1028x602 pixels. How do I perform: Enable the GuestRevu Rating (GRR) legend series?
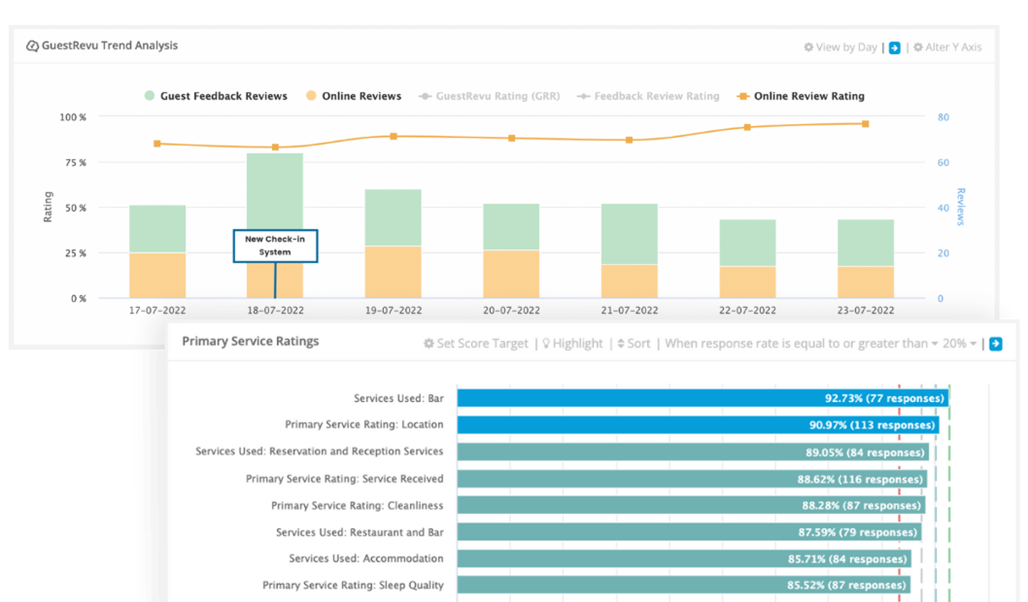coord(489,96)
